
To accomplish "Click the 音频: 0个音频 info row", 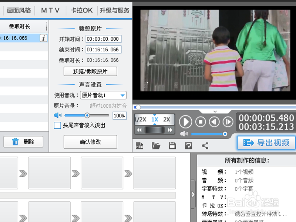I will 228,180.
